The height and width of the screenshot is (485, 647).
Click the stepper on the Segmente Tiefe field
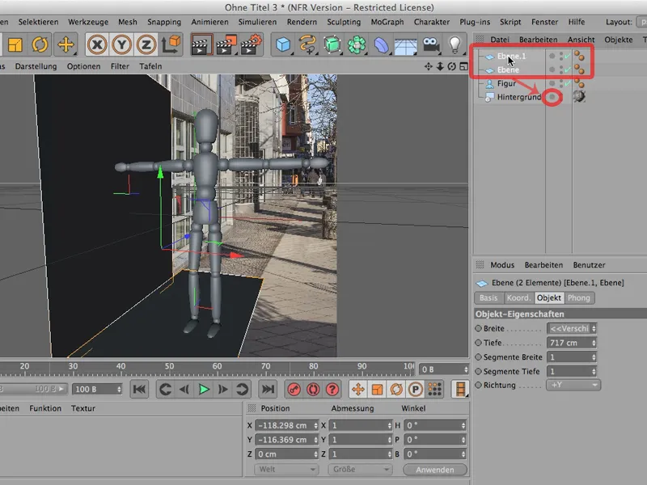(594, 372)
